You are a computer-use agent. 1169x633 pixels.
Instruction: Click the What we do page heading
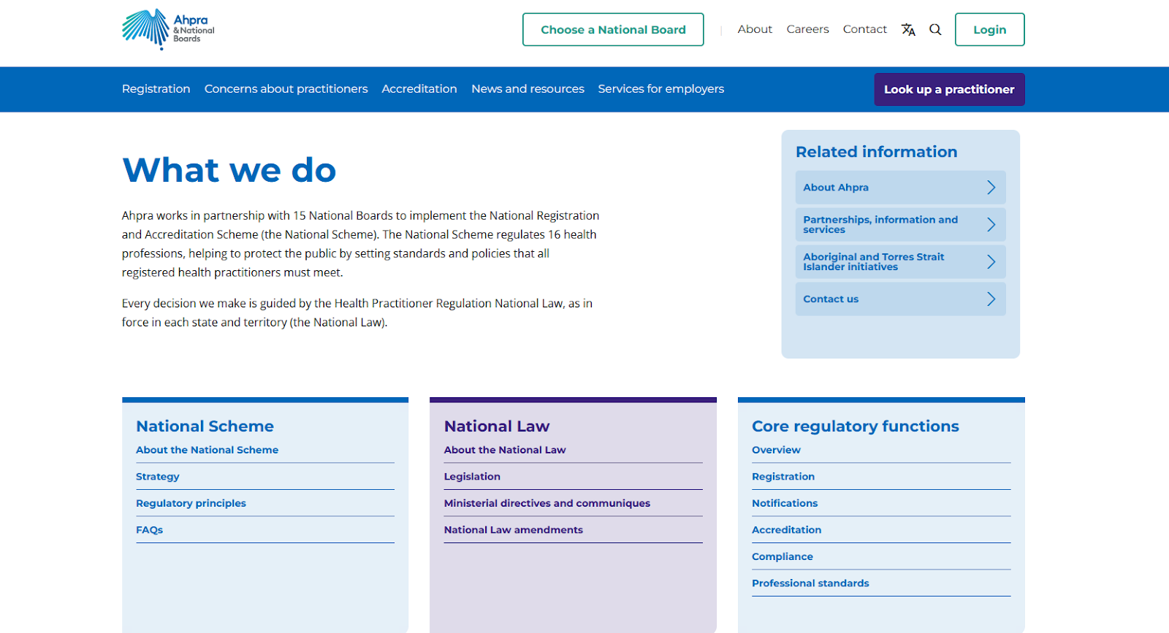[x=229, y=170]
